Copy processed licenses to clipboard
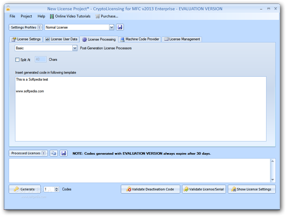286x216 pixels. click(54, 153)
